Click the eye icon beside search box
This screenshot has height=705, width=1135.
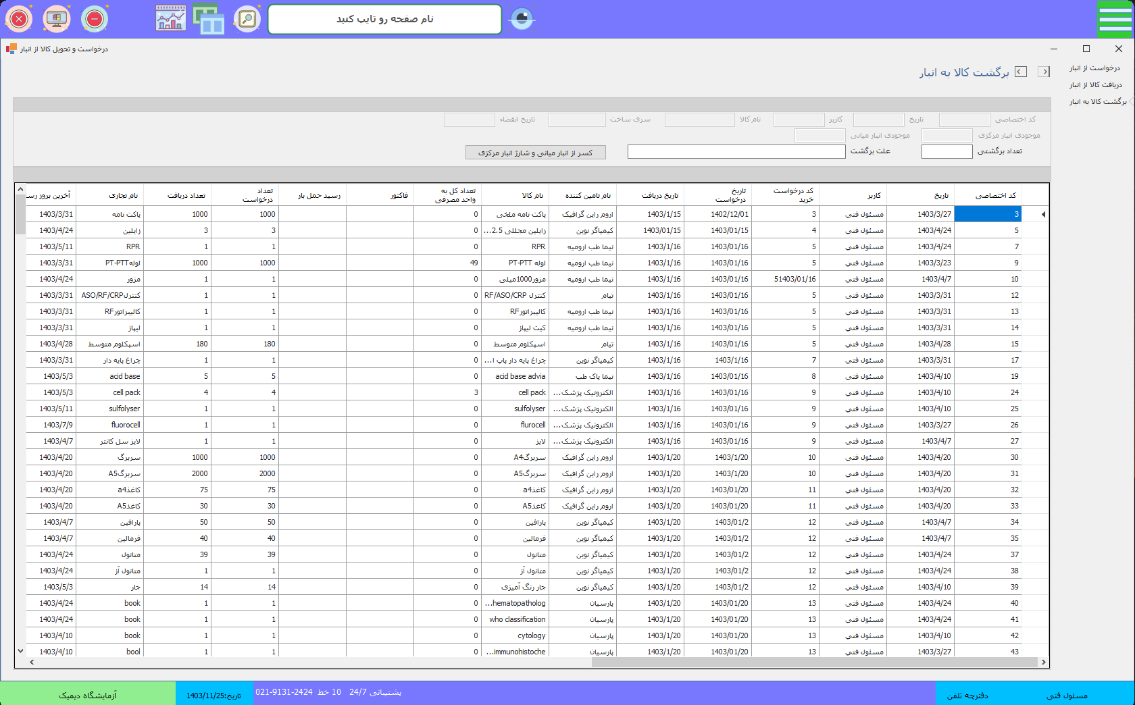tap(522, 19)
